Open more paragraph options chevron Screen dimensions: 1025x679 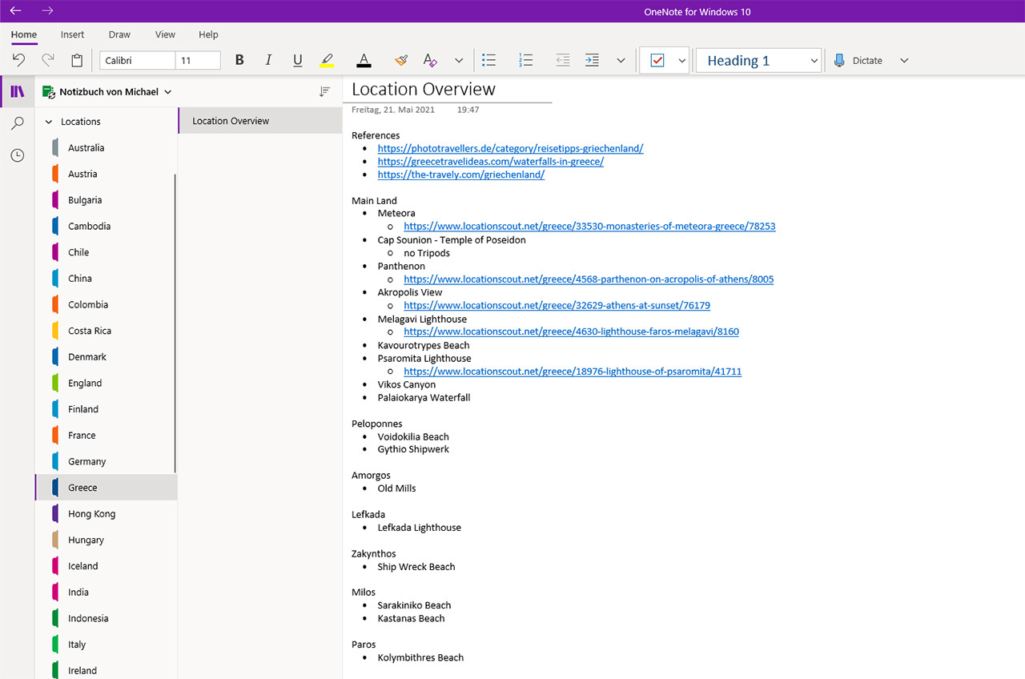(621, 60)
